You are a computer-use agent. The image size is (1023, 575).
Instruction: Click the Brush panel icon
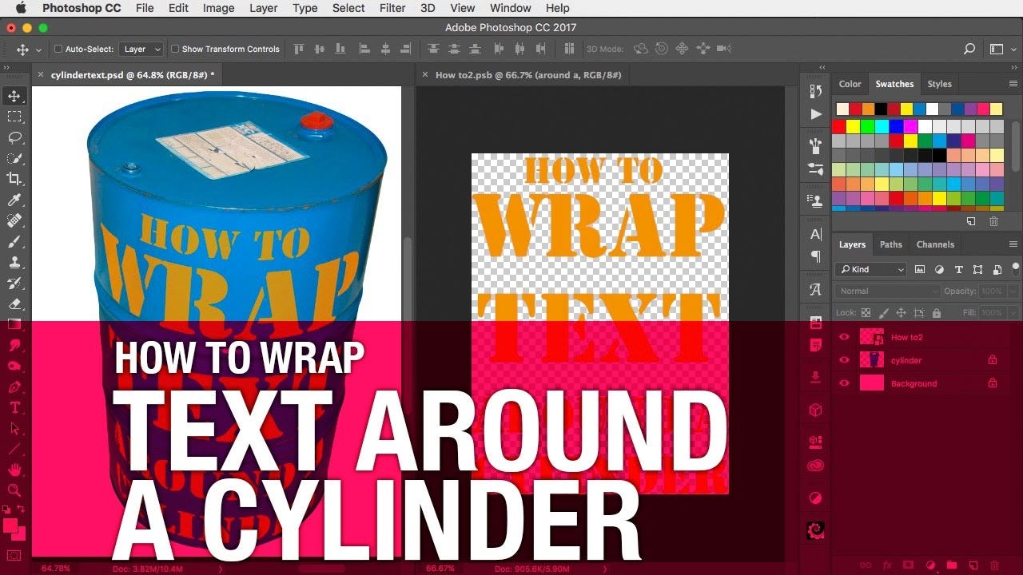(815, 145)
